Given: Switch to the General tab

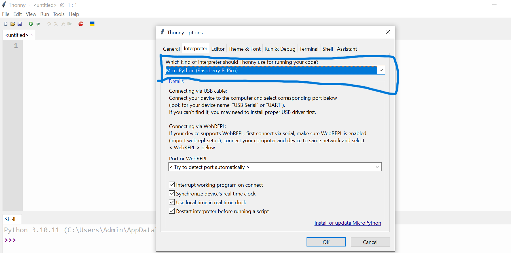Looking at the screenshot, I should [171, 49].
